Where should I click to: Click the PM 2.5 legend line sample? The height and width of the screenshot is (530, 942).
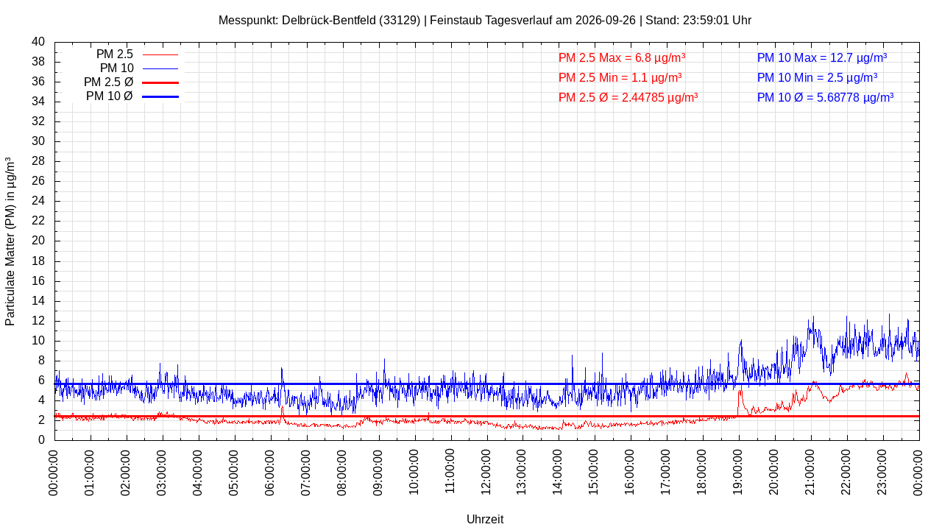point(160,54)
